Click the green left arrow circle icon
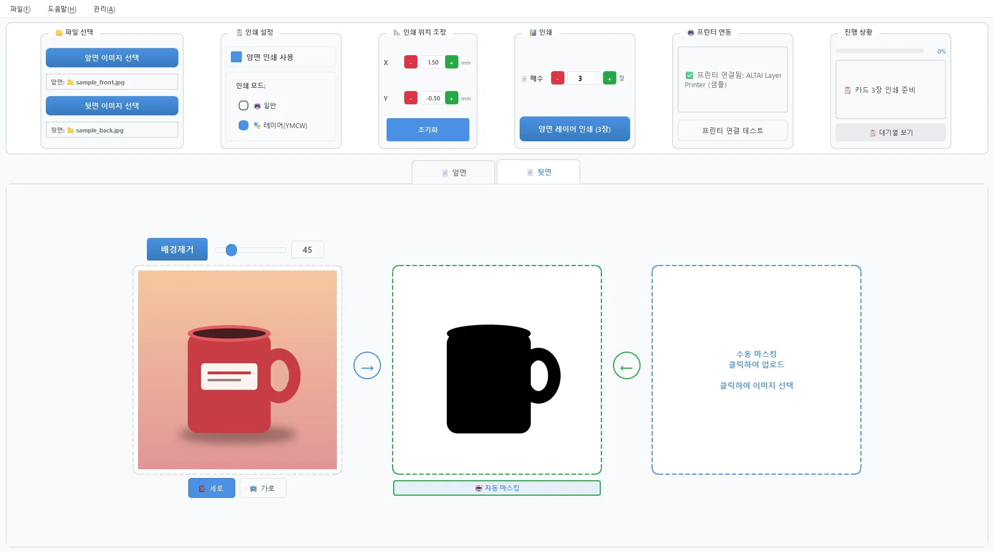 pos(627,365)
